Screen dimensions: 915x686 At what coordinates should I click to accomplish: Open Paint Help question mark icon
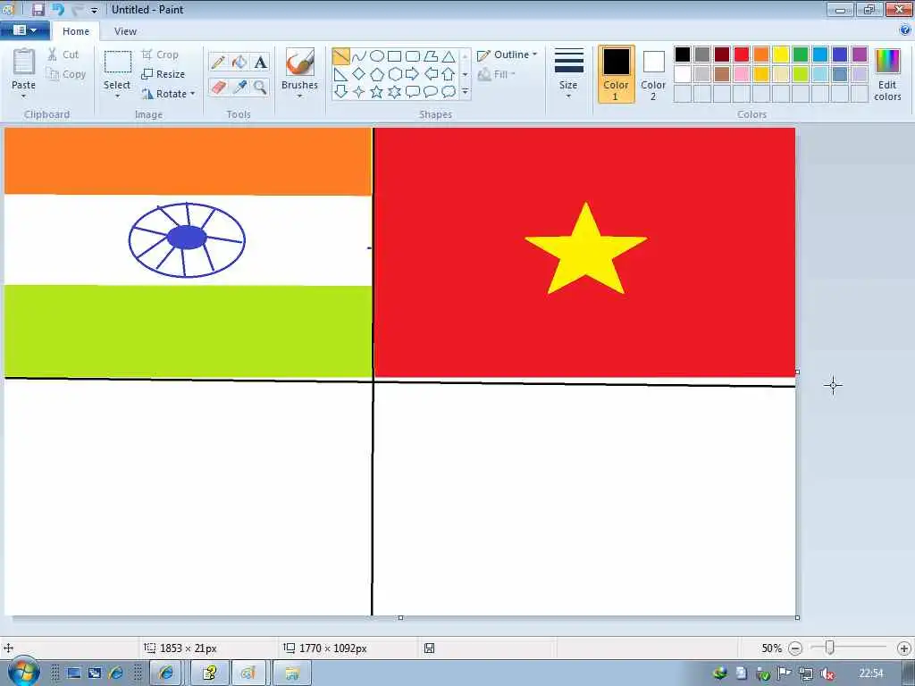coord(905,29)
